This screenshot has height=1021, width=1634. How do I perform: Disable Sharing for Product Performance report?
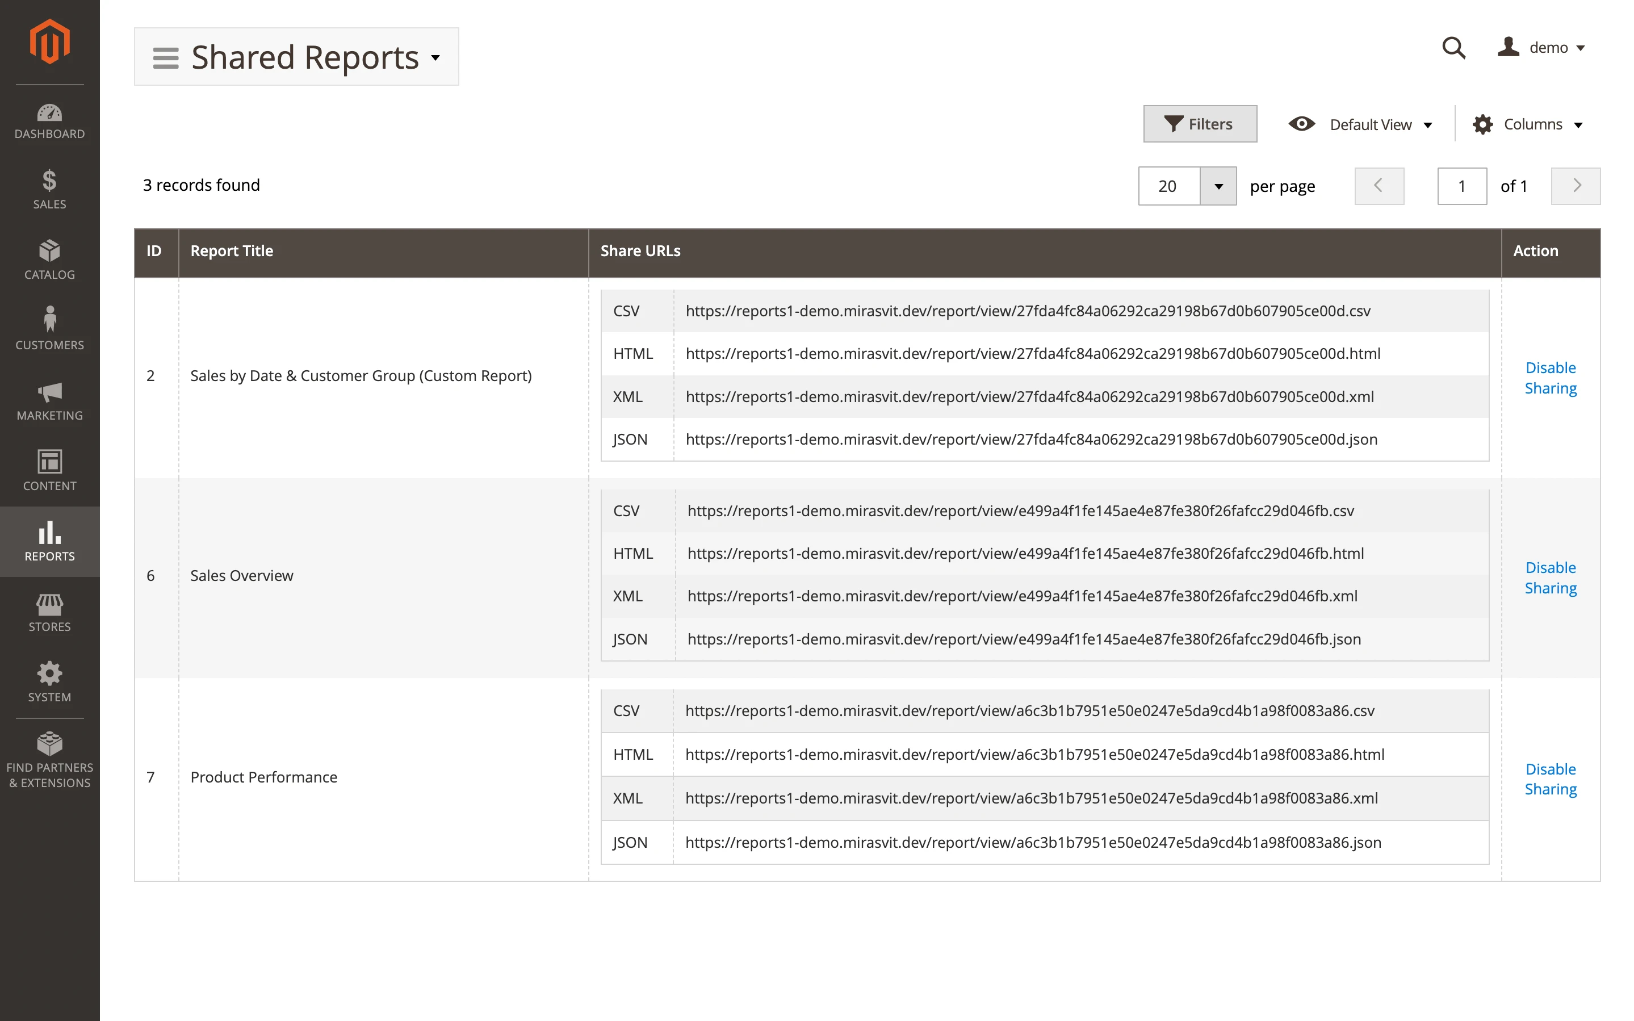coord(1549,779)
